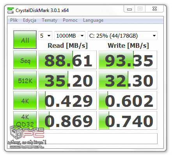The image size is (172, 155).
Task: Expand the test count dropdown showing 5
Action: click(x=45, y=36)
